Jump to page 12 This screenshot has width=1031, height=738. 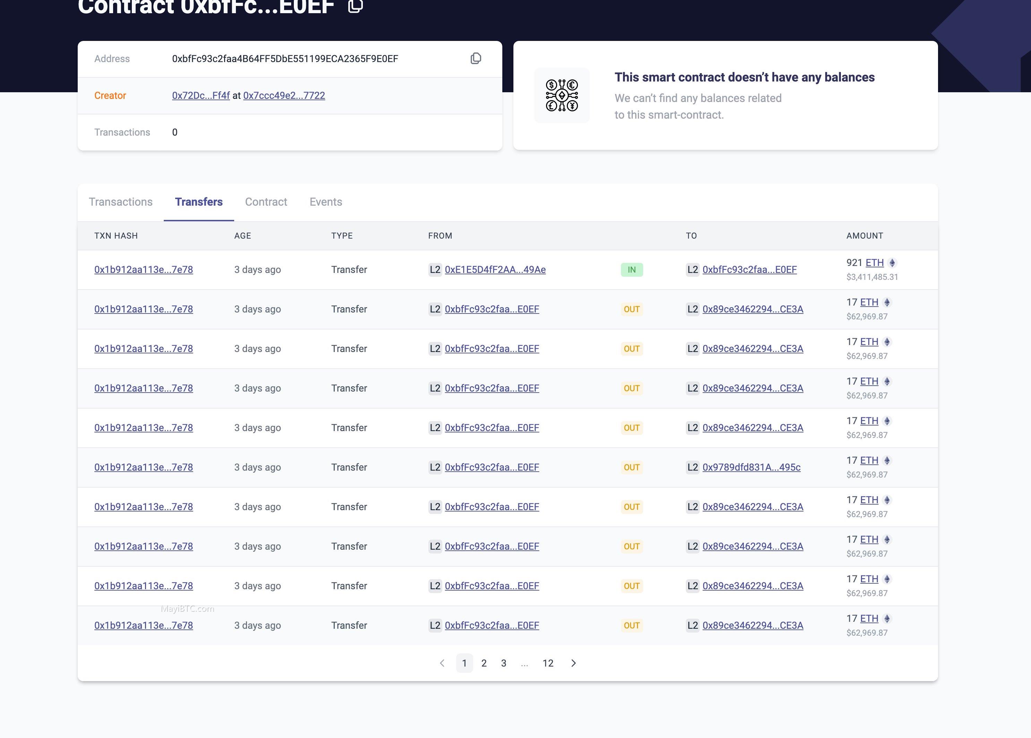(548, 663)
